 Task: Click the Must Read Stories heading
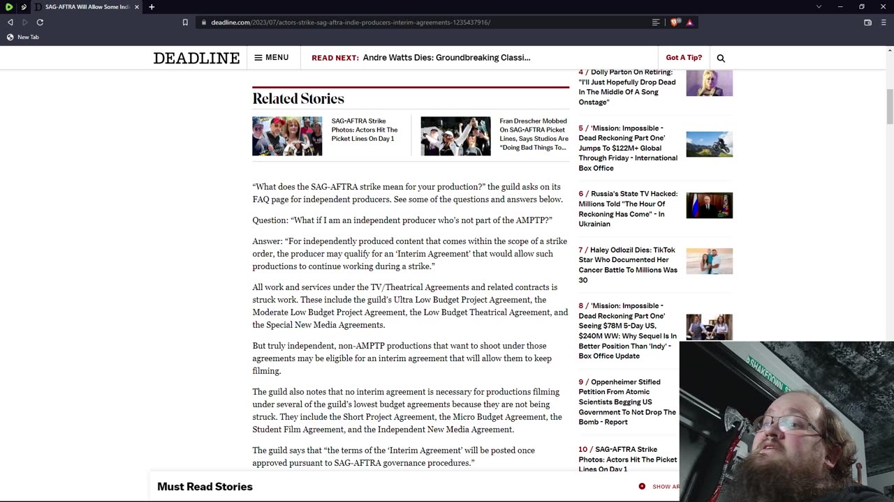click(x=205, y=487)
